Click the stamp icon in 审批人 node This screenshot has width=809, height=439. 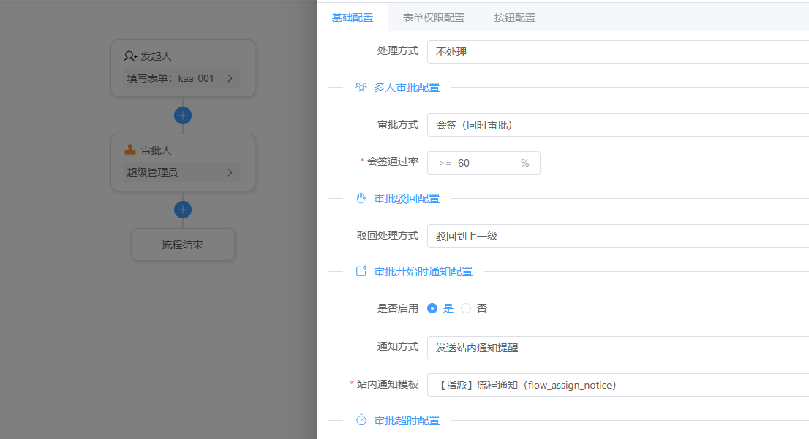point(130,150)
